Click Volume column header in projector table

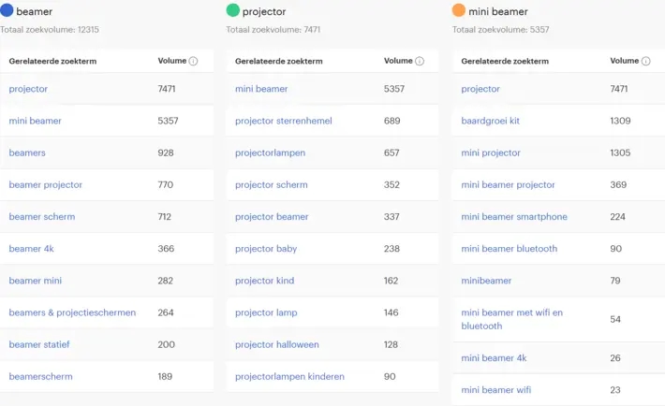(x=398, y=61)
